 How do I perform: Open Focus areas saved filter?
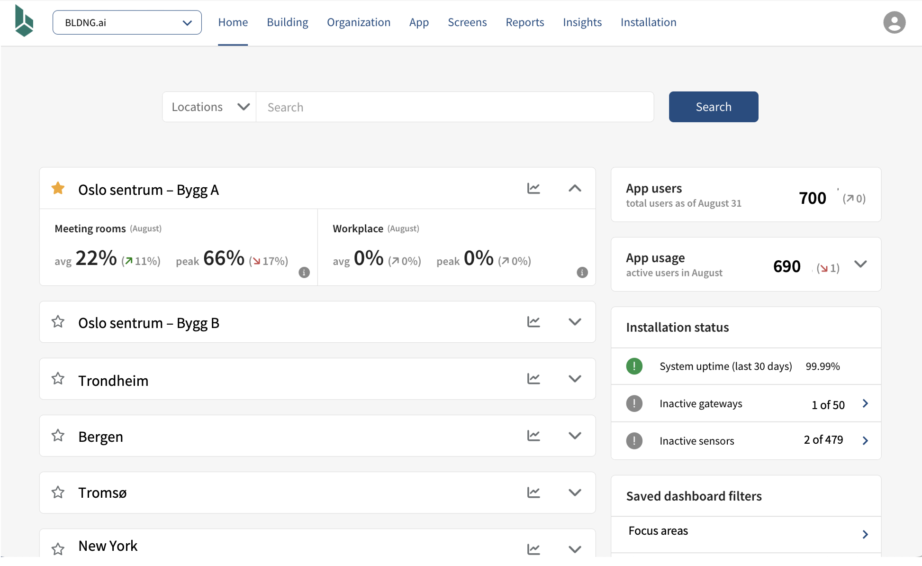(x=746, y=534)
